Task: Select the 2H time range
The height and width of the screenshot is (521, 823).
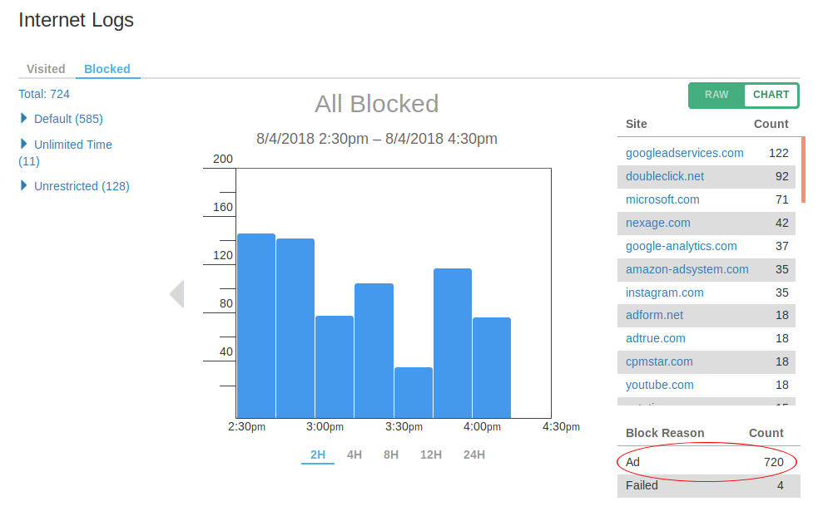Action: pos(318,455)
